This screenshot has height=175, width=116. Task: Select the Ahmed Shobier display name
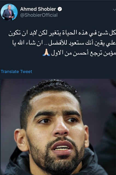pos(38,9)
